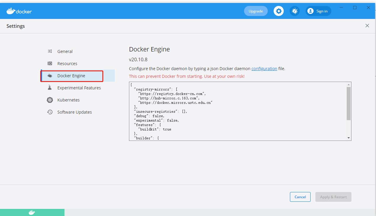Open the daemon configuration documentation link
The width and height of the screenshot is (376, 216).
(x=264, y=68)
